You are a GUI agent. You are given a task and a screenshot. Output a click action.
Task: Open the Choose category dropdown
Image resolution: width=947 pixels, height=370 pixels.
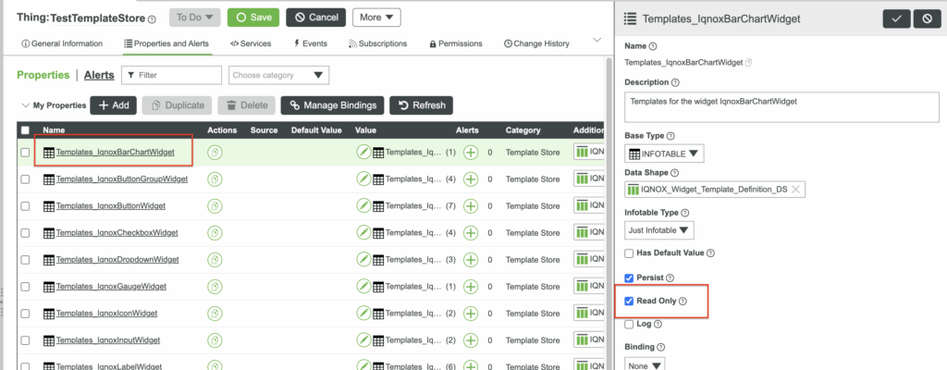click(278, 75)
